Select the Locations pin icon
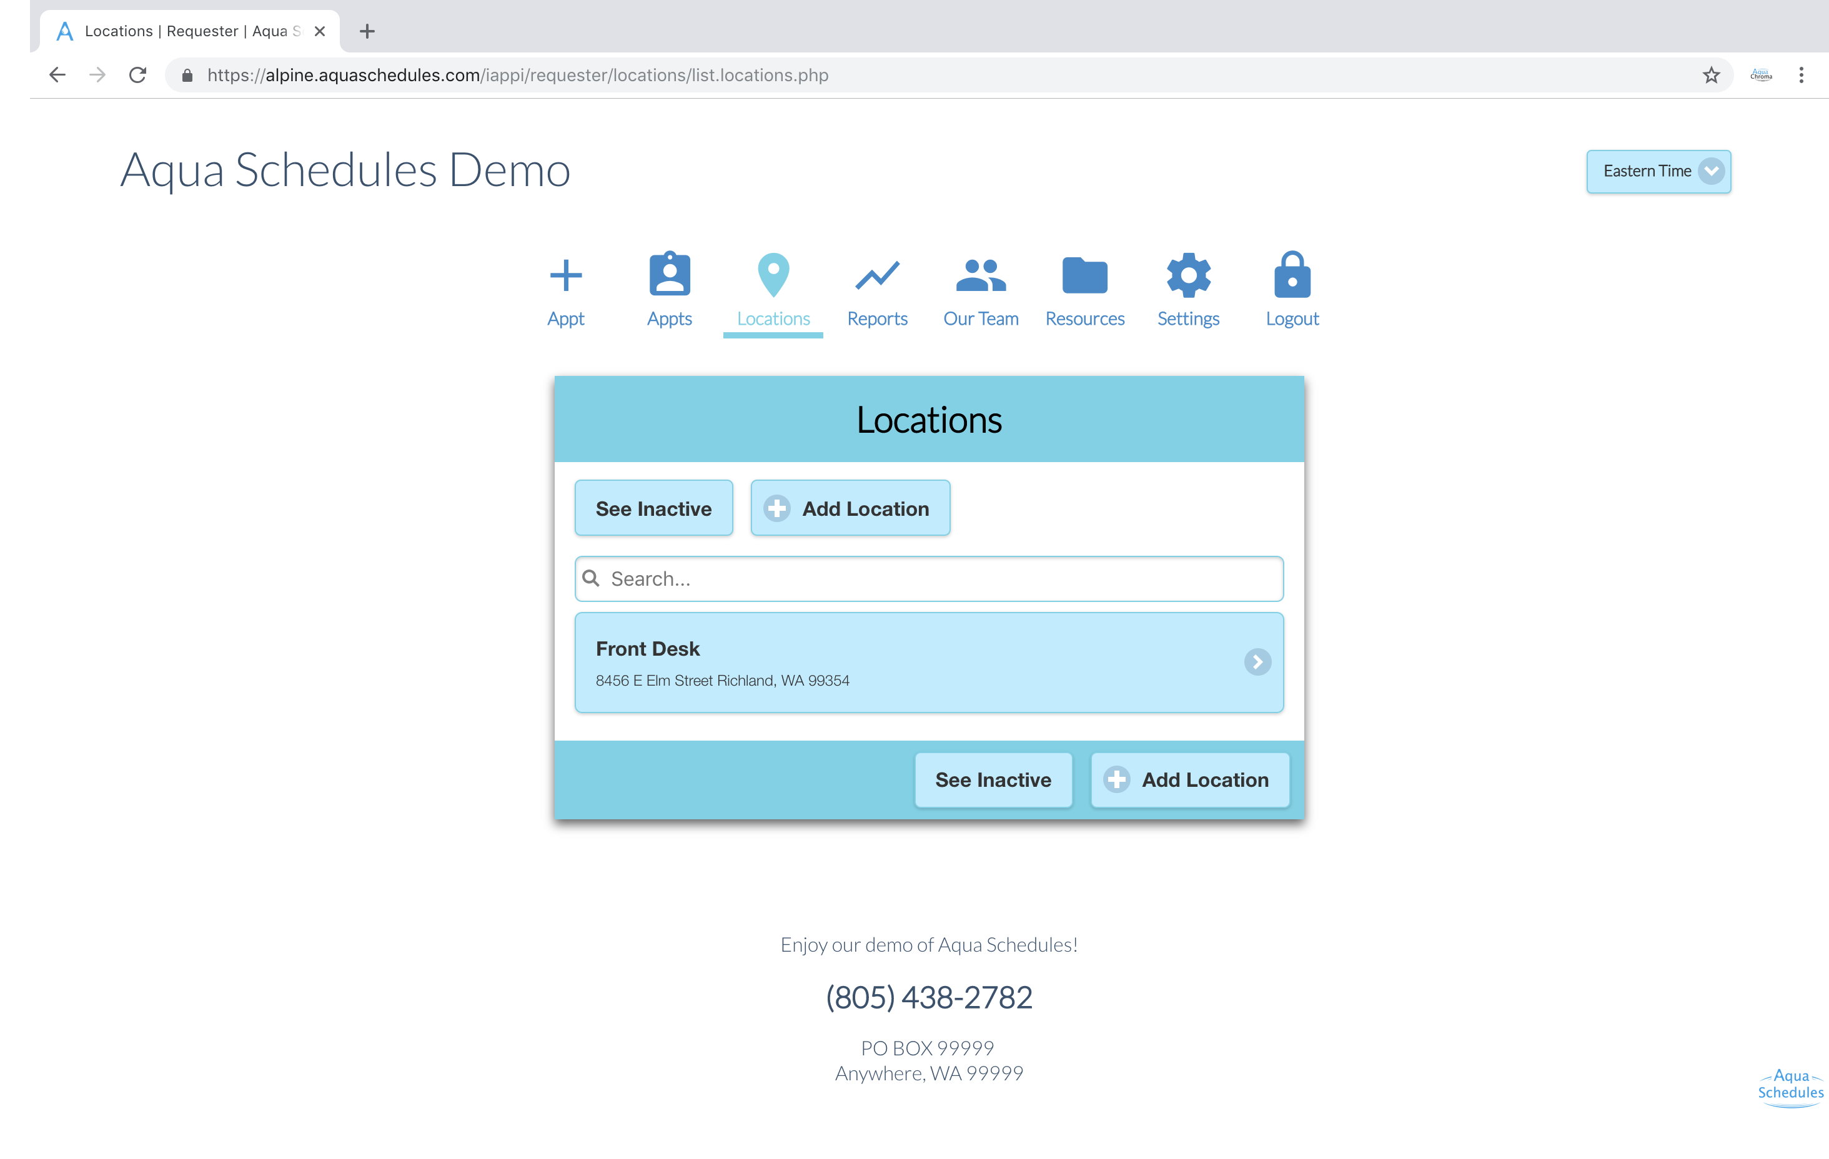The height and width of the screenshot is (1159, 1829). tap(773, 274)
